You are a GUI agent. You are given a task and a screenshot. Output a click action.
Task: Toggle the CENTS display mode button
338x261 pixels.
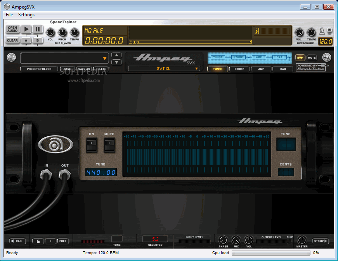[286, 172]
